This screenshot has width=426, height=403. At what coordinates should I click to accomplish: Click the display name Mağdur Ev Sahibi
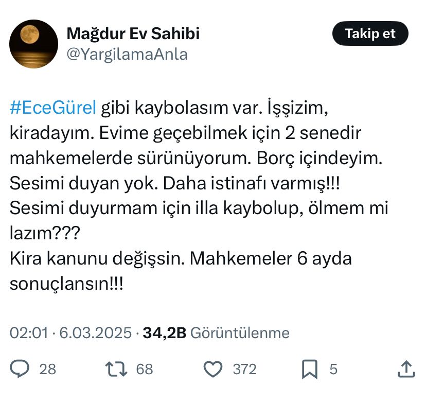click(133, 34)
